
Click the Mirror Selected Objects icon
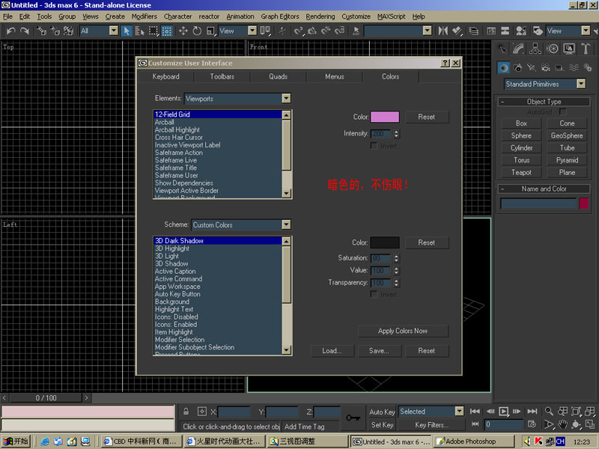443,31
